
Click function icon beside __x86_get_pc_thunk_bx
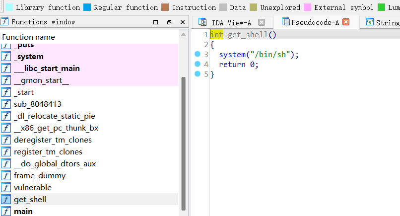pyautogui.click(x=6, y=128)
